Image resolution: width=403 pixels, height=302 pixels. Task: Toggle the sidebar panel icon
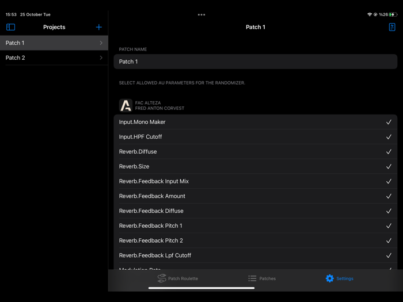(10, 27)
